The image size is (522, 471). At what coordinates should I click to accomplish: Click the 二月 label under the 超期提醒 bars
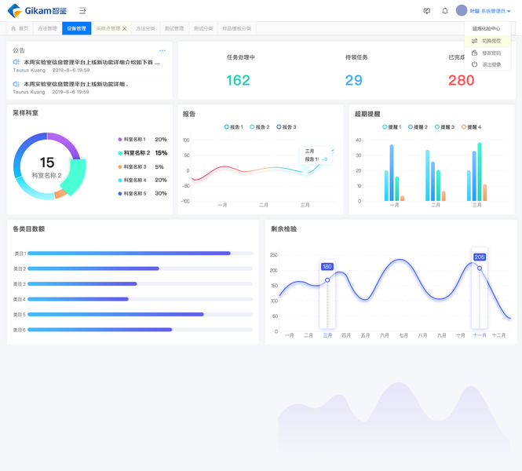436,205
